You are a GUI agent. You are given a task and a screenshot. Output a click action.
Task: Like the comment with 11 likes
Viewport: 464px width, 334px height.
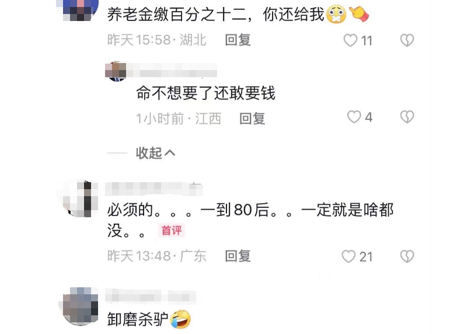click(350, 40)
